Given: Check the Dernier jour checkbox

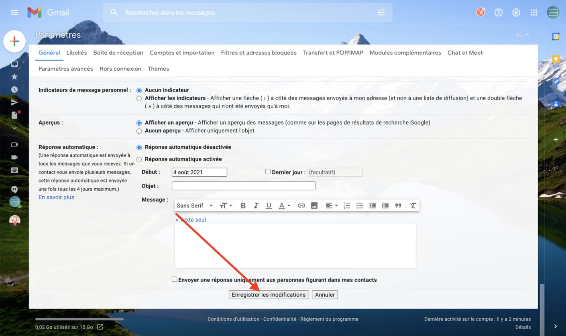Looking at the screenshot, I should coord(268,171).
